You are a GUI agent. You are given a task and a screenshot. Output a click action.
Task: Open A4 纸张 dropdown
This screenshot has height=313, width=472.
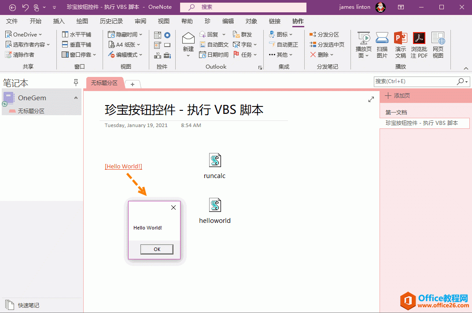pyautogui.click(x=124, y=44)
